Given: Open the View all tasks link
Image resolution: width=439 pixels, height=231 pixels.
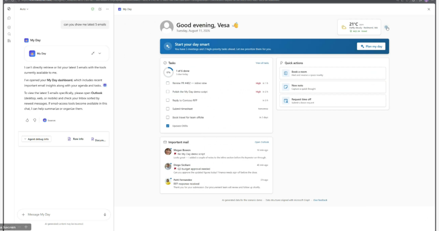Looking at the screenshot, I should click(262, 63).
